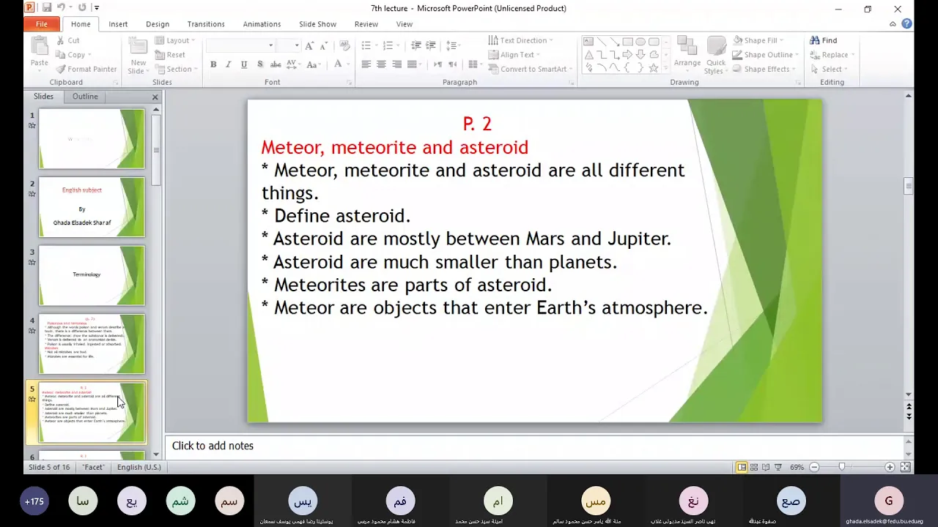Open the Slide Show tab

pyautogui.click(x=317, y=24)
